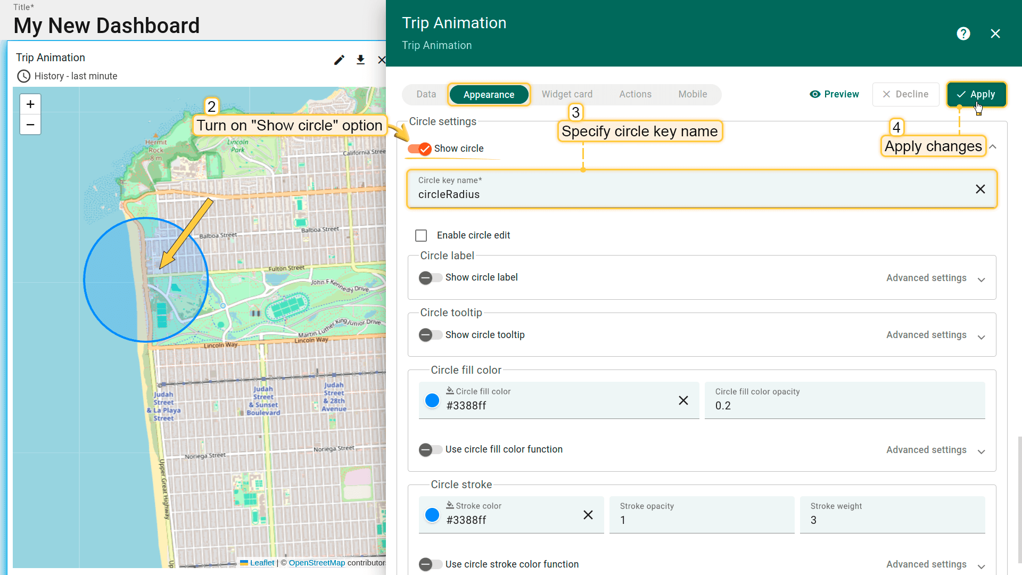Expand fill color function Advanced settings
The width and height of the screenshot is (1022, 575).
pyautogui.click(x=936, y=450)
